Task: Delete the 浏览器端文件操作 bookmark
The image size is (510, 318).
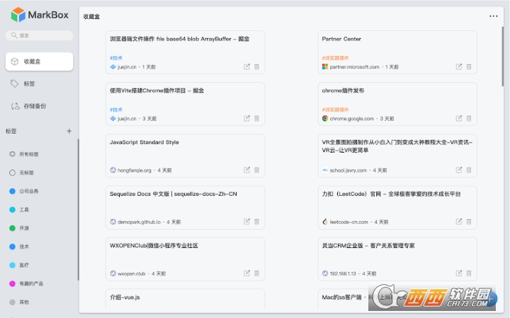Action: point(256,66)
